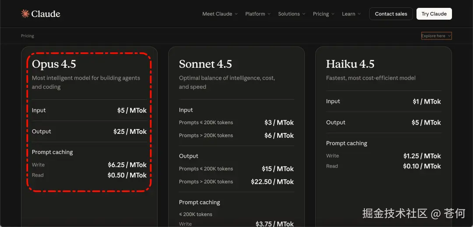Expand the Explore here dropdown
473x227 pixels.
[436, 36]
